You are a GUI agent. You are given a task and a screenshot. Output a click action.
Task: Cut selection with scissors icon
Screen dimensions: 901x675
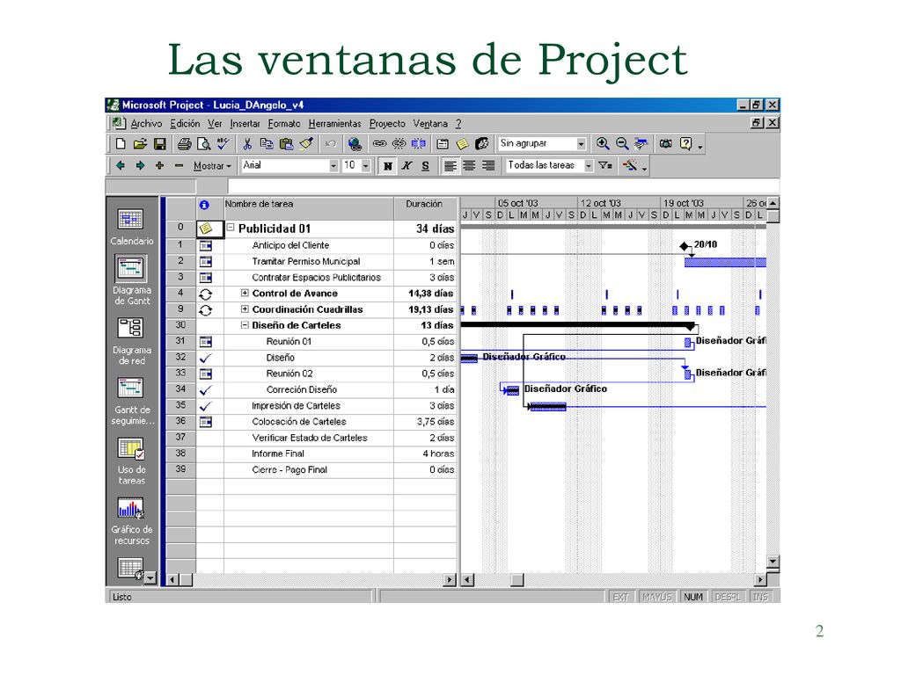[247, 144]
